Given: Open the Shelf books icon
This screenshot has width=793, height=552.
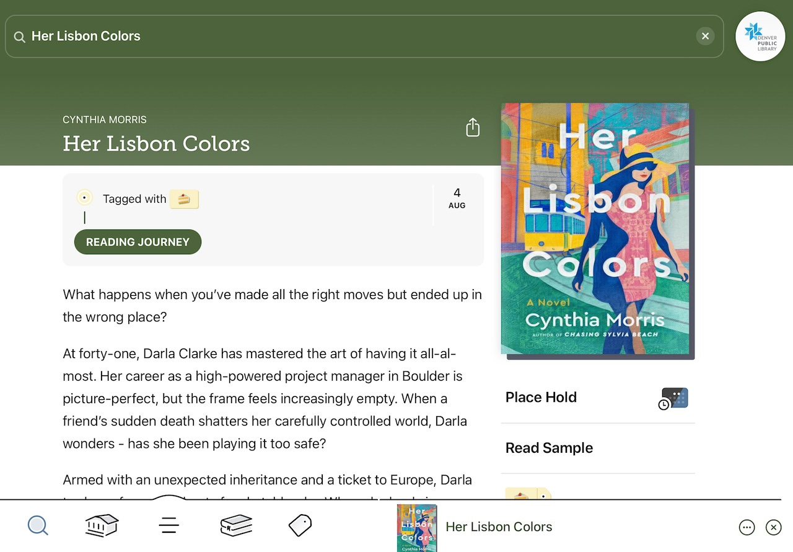Looking at the screenshot, I should coord(236,526).
